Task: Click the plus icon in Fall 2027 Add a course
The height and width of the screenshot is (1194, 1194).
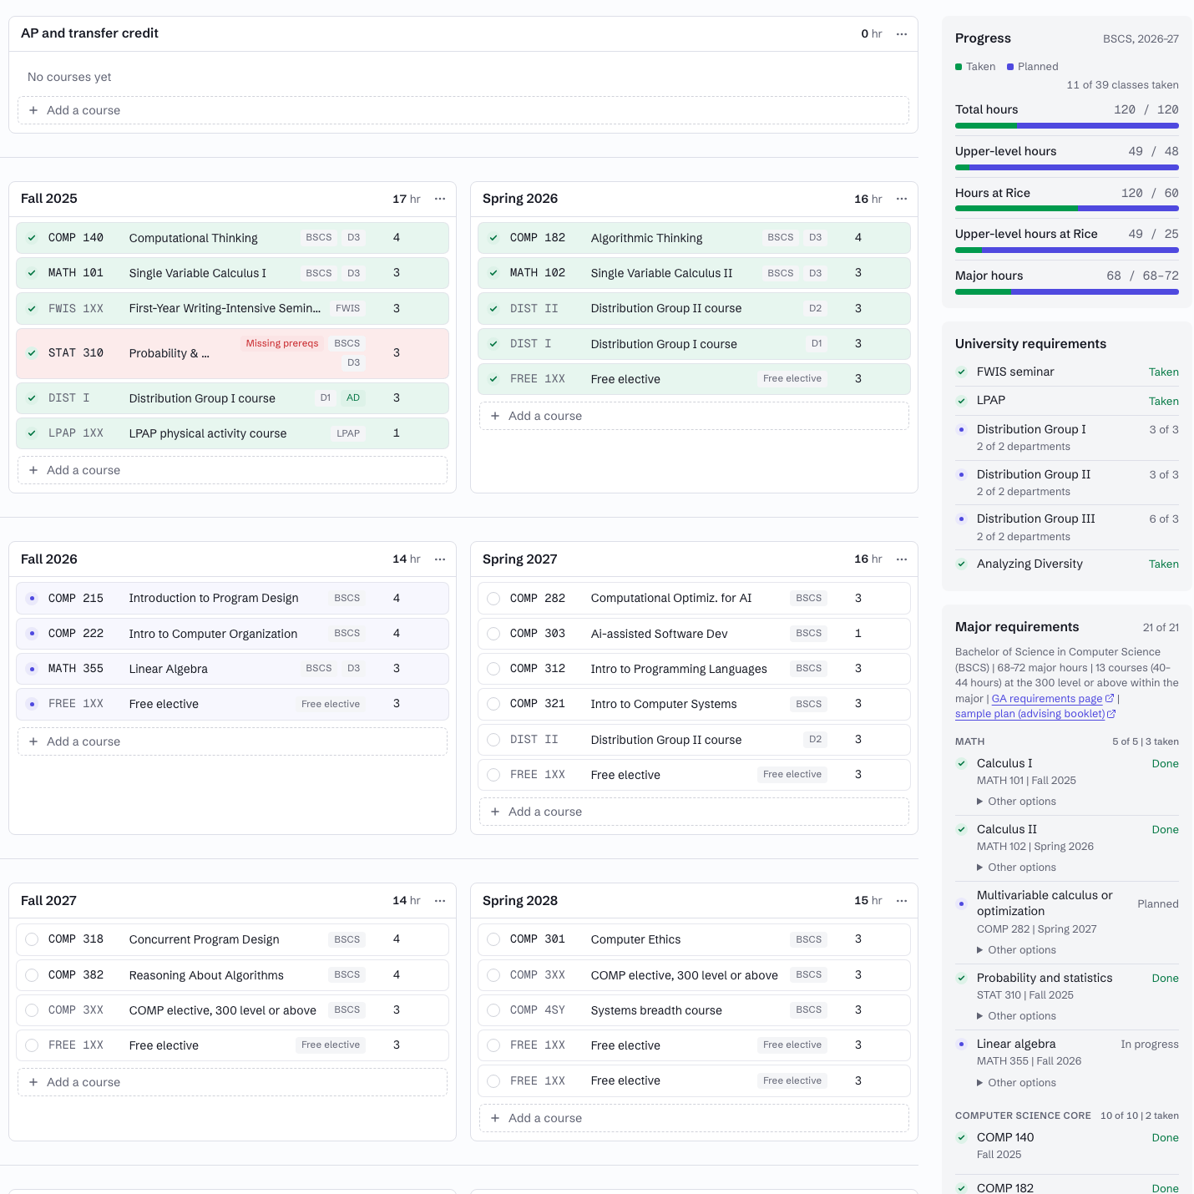Action: coord(33,1082)
